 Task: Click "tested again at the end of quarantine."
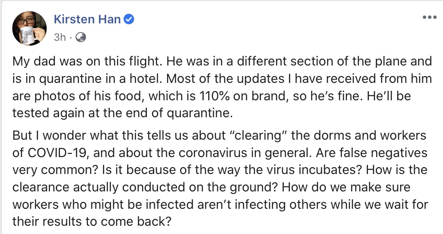[123, 113]
